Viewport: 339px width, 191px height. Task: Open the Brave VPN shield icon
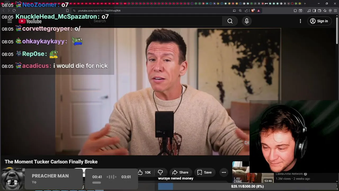330,11
